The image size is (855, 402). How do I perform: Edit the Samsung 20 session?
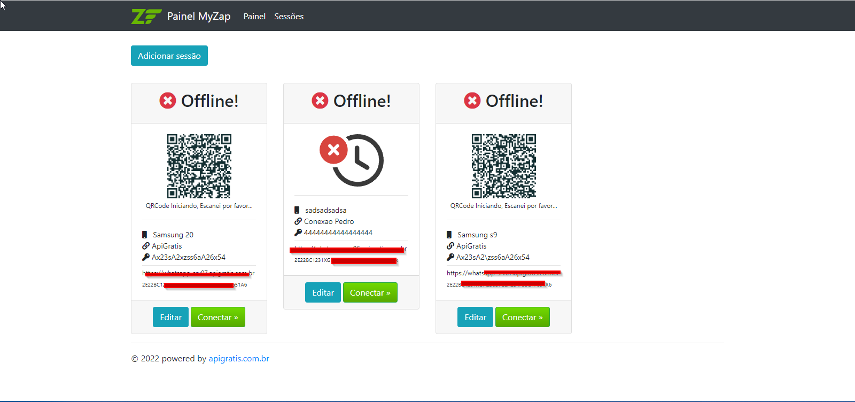pyautogui.click(x=171, y=317)
